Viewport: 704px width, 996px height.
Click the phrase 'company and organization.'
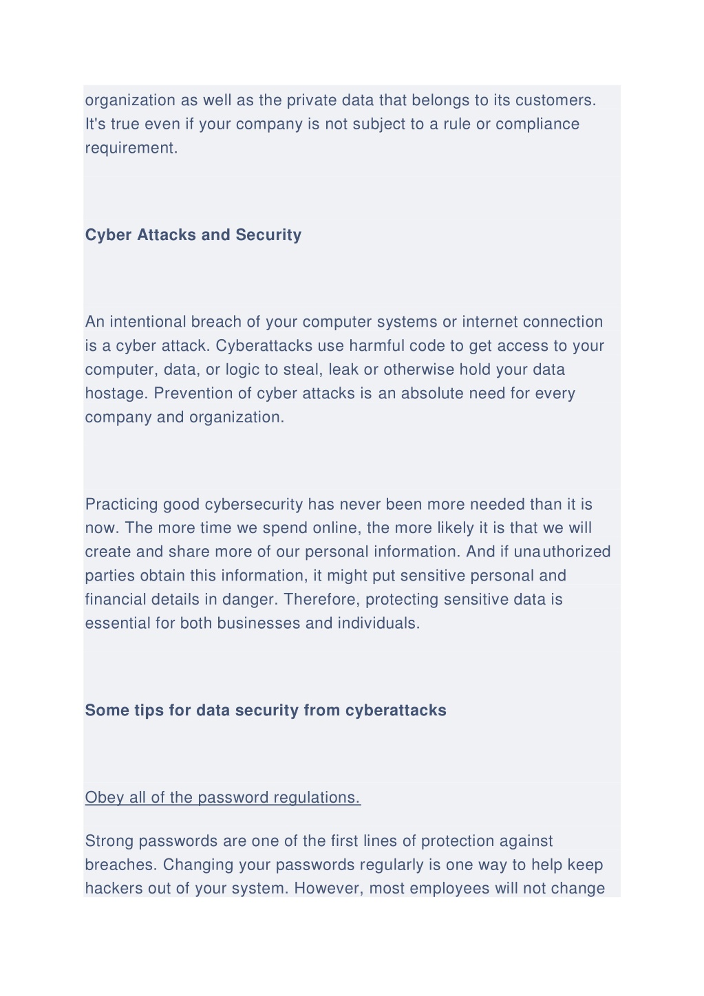click(x=184, y=417)
